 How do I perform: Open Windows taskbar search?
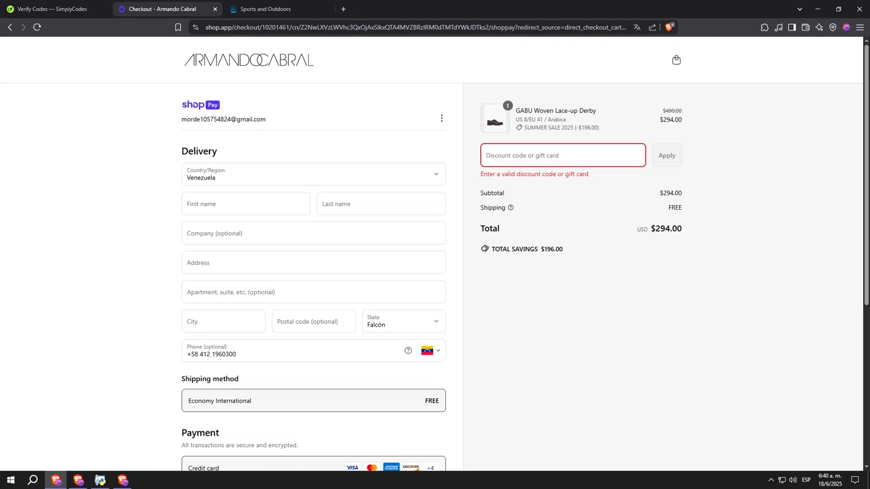pyautogui.click(x=33, y=480)
